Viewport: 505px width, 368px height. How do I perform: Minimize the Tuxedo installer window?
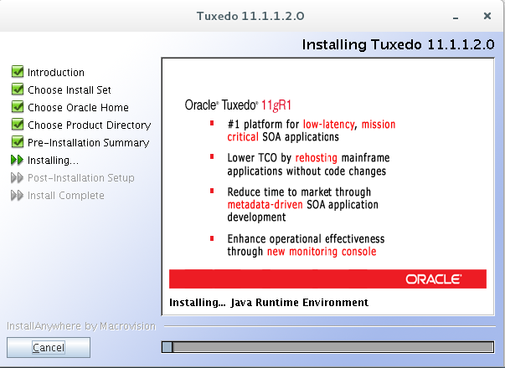456,17
